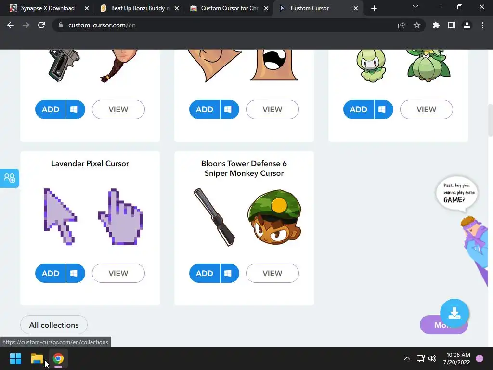
Task: Show hidden system tray icons
Action: [x=407, y=358]
